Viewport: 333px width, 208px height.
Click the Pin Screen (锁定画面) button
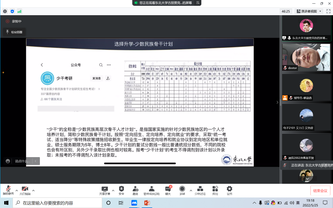[x=14, y=32]
